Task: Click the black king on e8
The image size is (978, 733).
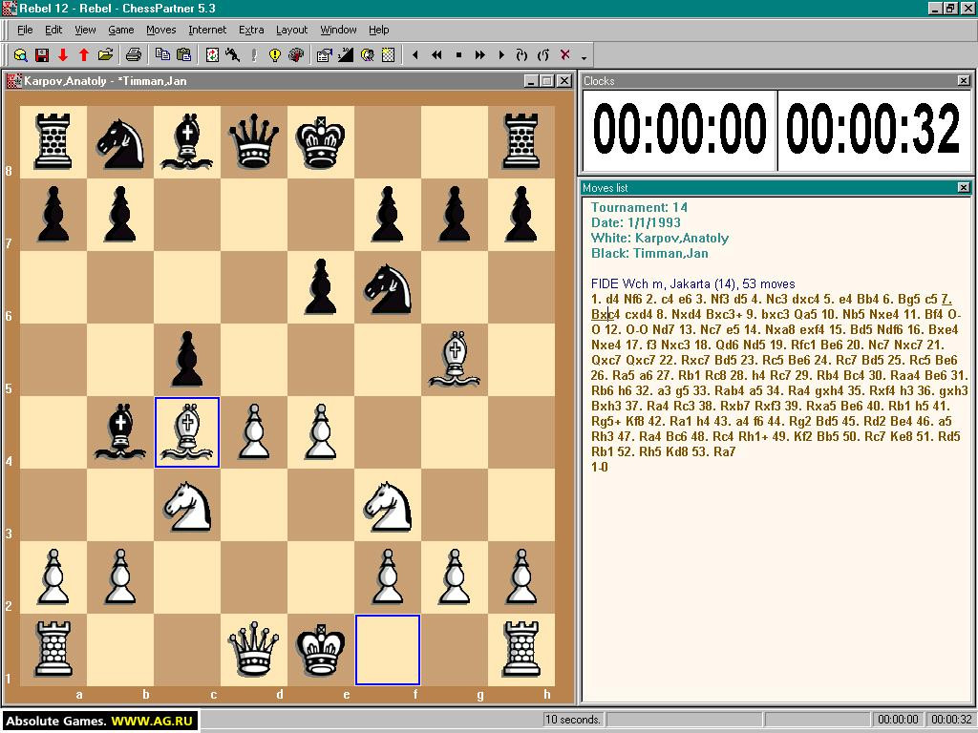Action: point(321,142)
